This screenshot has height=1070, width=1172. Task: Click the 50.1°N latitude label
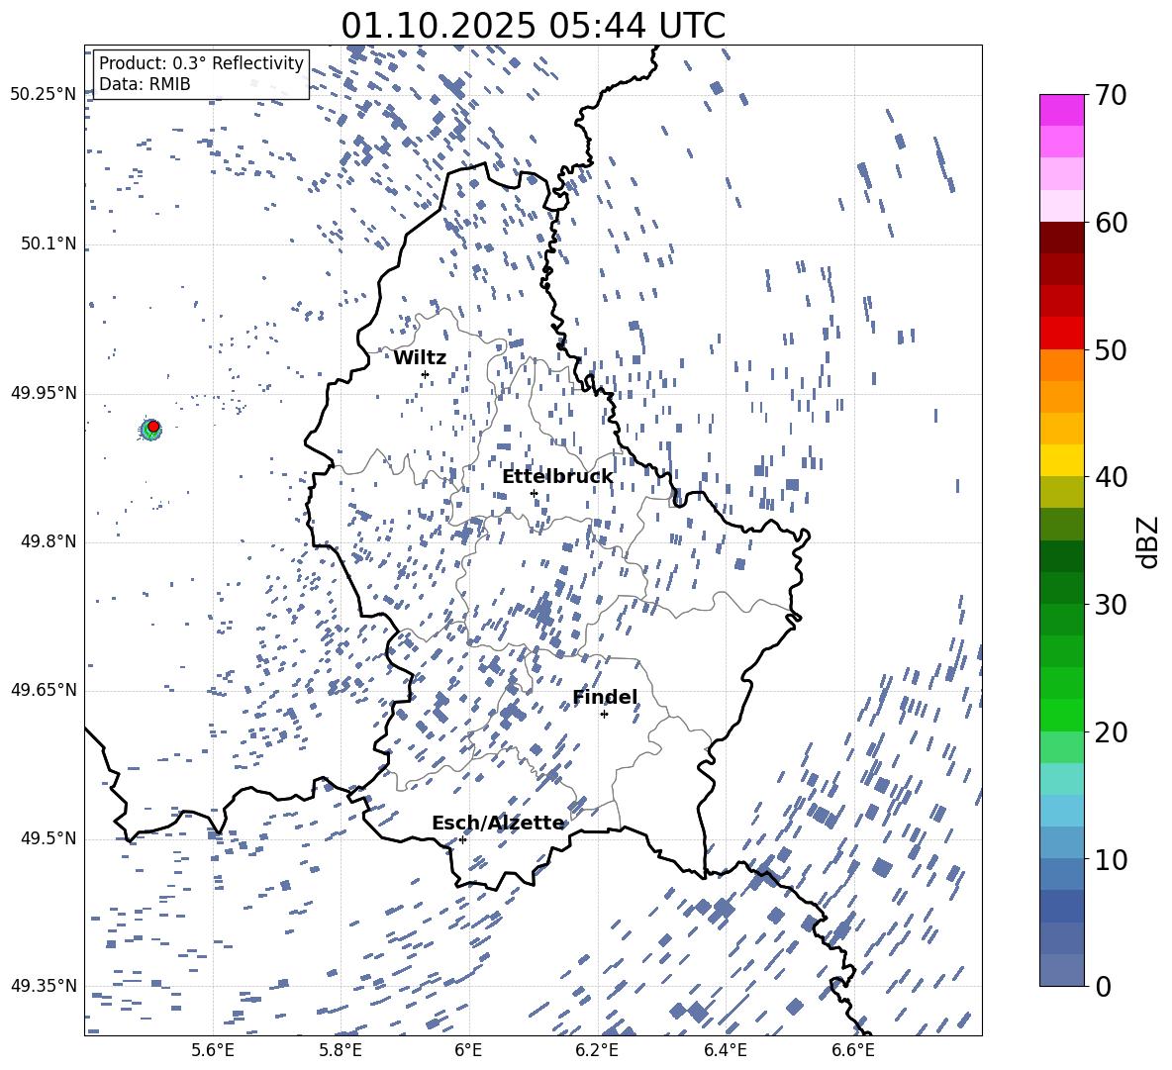(49, 244)
